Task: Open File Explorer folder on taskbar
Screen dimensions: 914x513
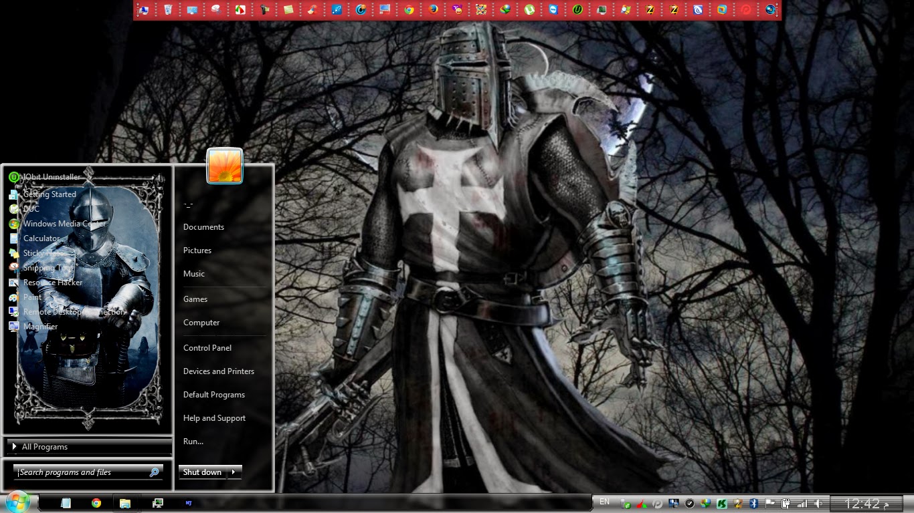Action: pos(125,503)
